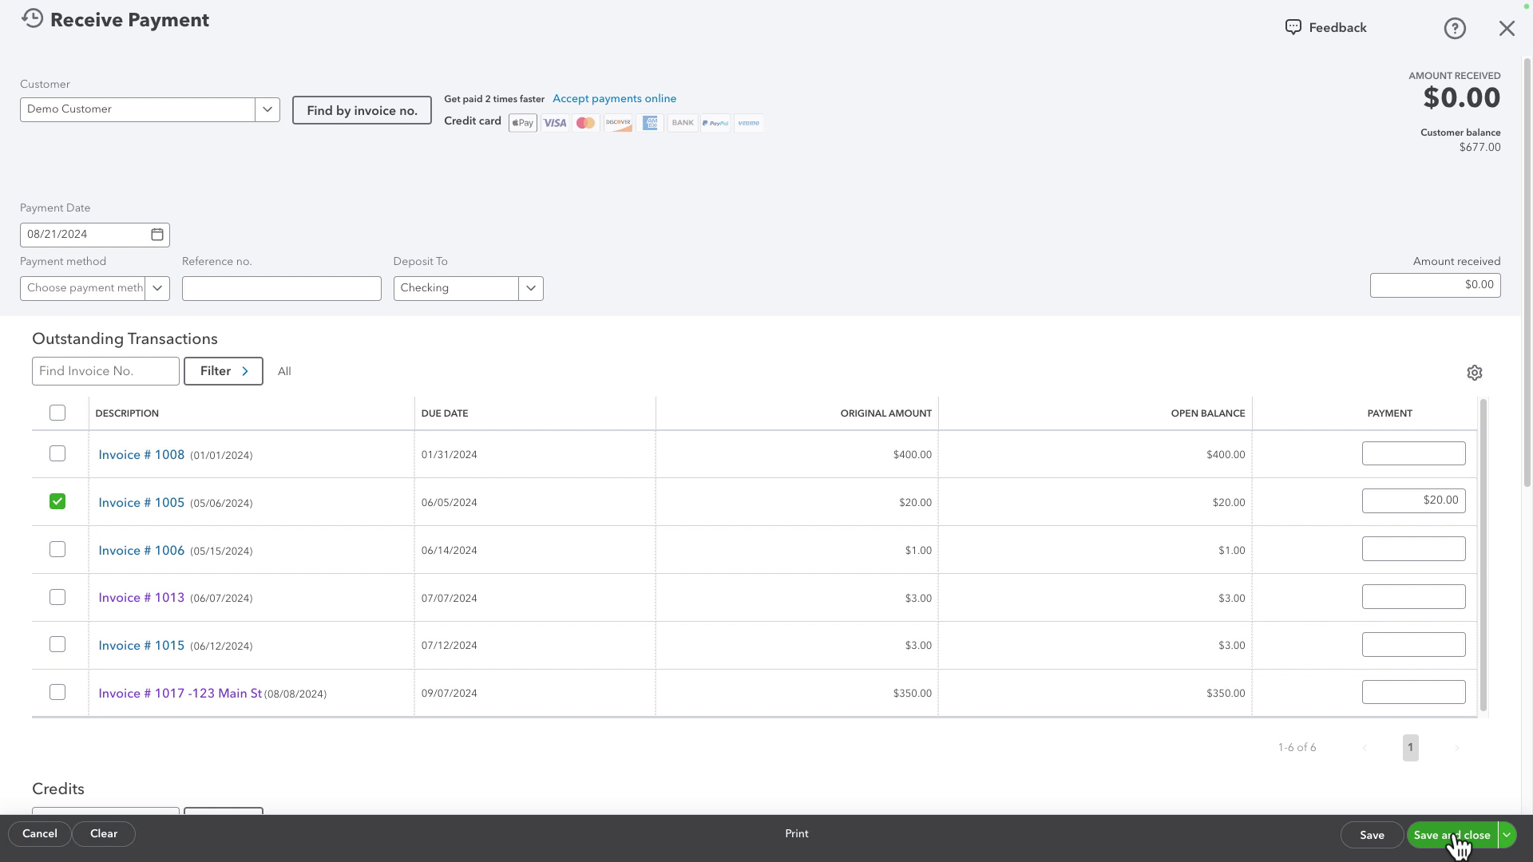The width and height of the screenshot is (1533, 862).
Task: Open the help question mark icon
Action: 1455,29
